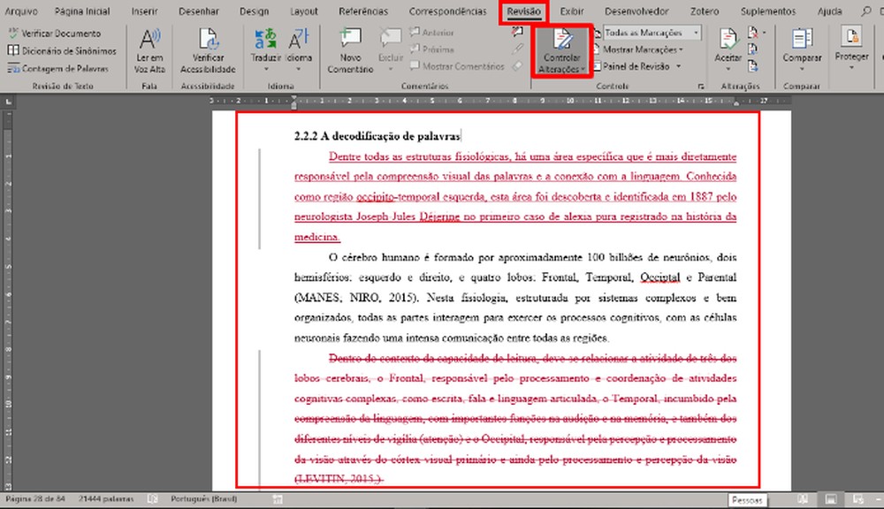Expand the Painel de Revisão arrow
884x509 pixels.
pyautogui.click(x=678, y=66)
